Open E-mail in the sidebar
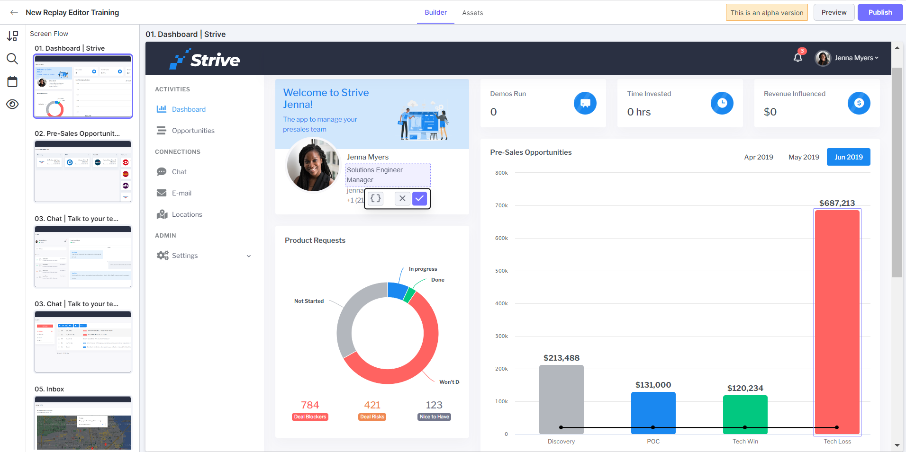 click(x=181, y=193)
